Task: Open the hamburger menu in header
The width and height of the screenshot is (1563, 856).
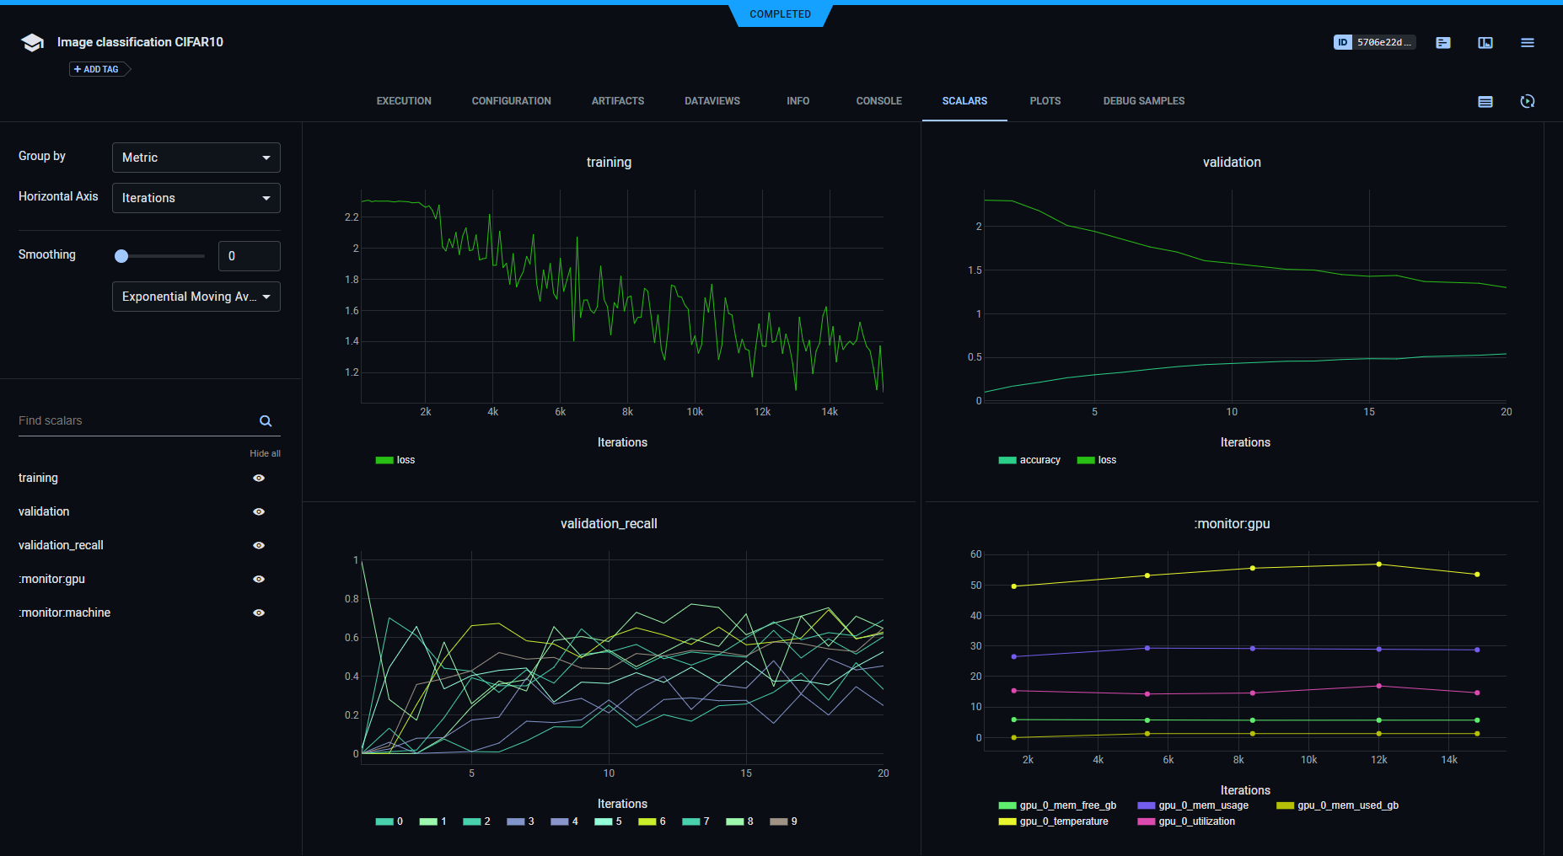Action: tap(1527, 43)
